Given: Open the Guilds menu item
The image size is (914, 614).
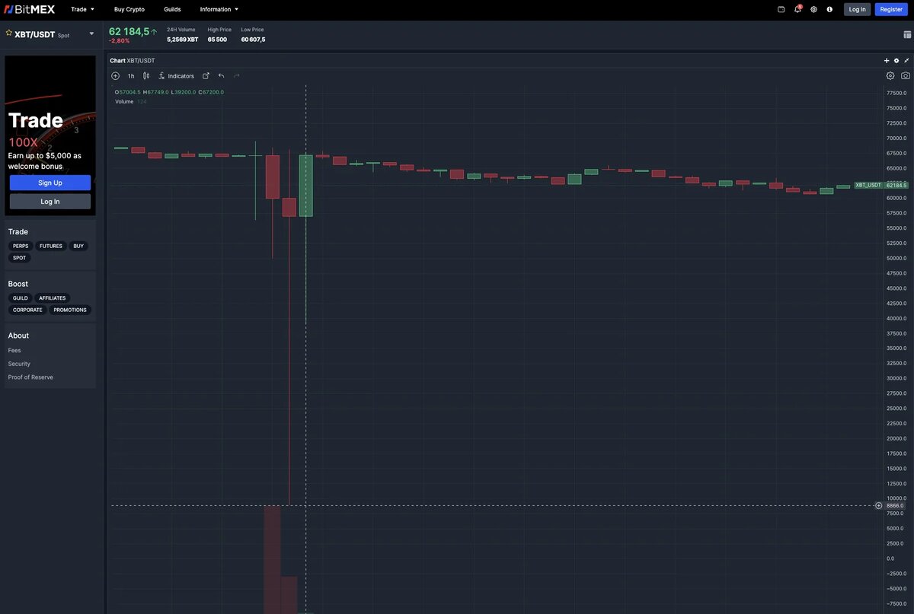Looking at the screenshot, I should (172, 9).
